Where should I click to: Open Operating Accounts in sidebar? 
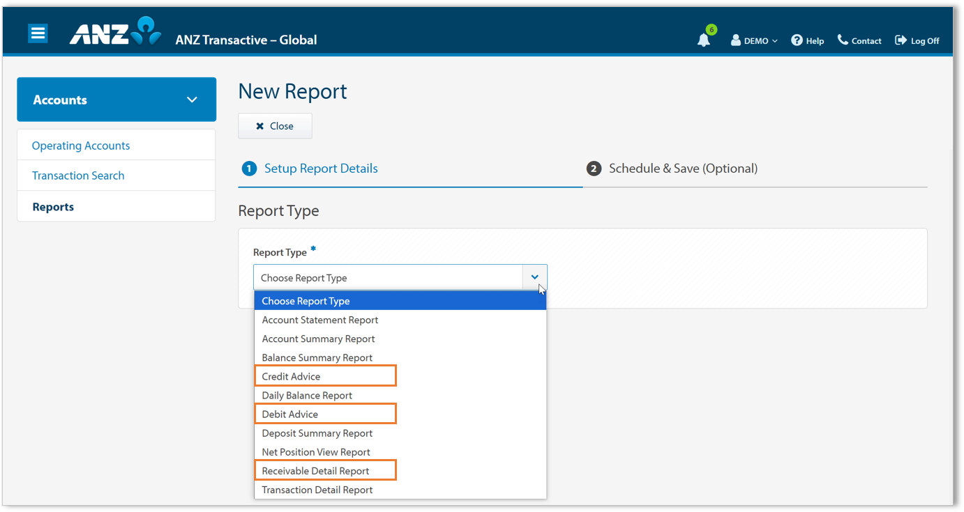coord(81,146)
